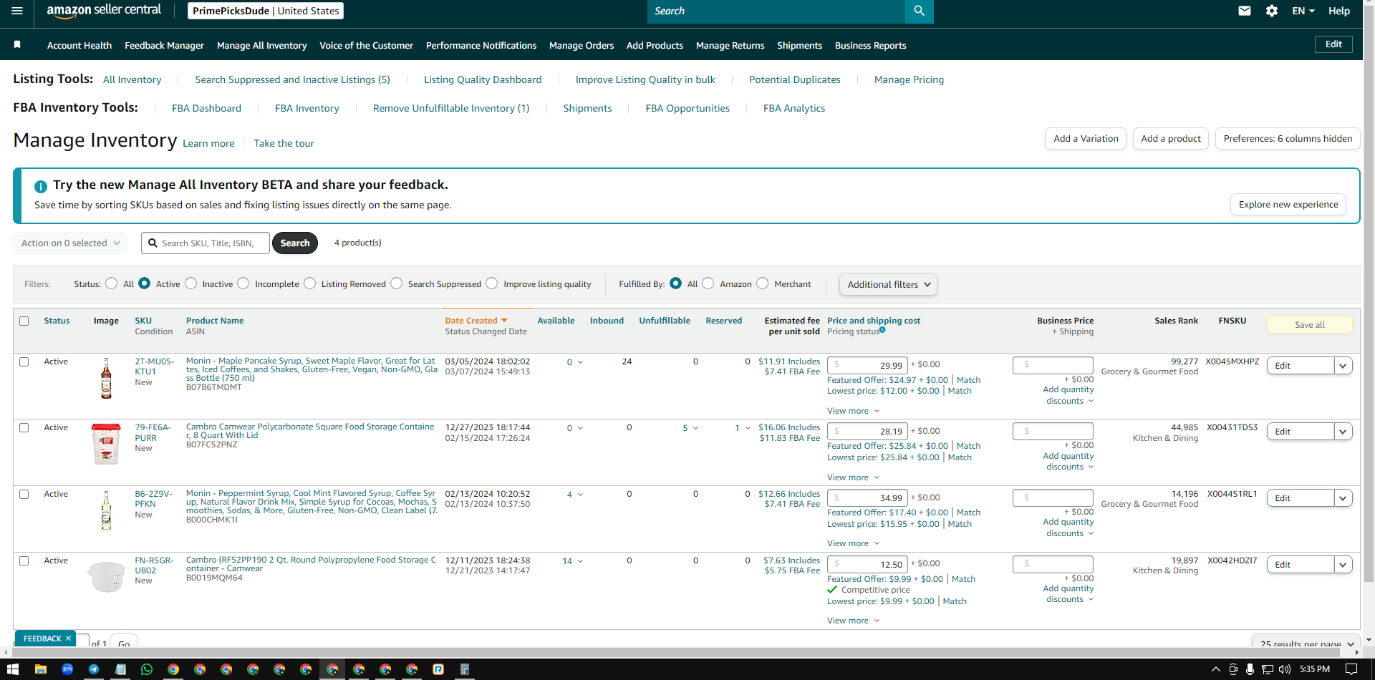Open Feedback Manager in navigation bar

164,45
